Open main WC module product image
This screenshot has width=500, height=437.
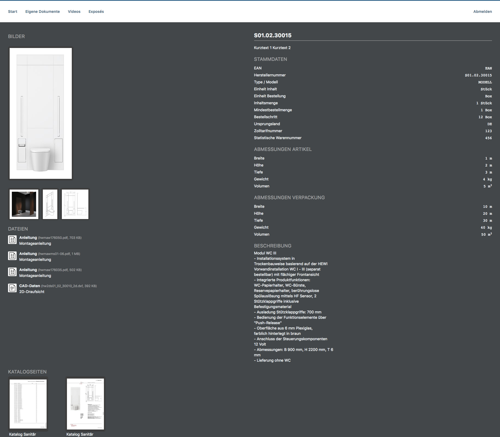tap(41, 113)
